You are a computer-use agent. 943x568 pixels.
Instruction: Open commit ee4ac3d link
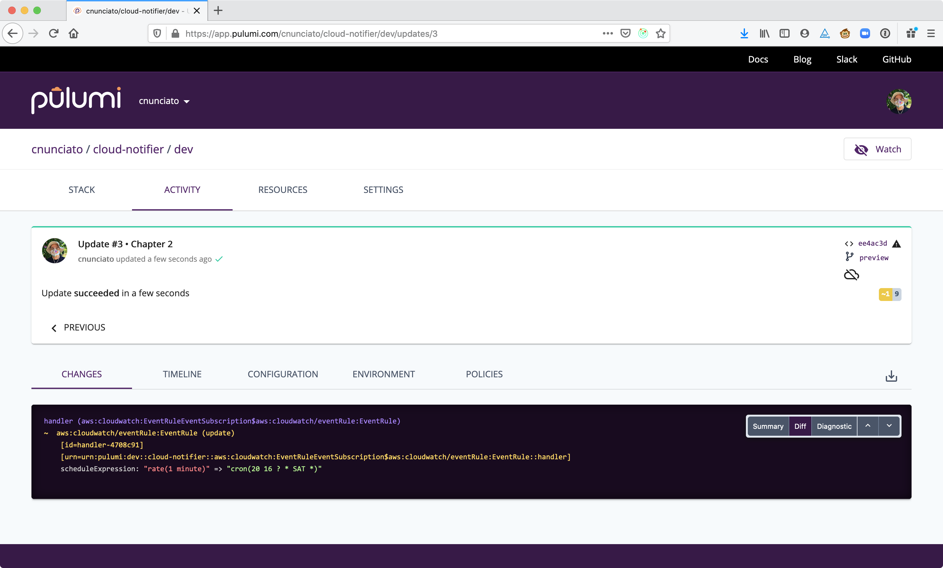873,243
